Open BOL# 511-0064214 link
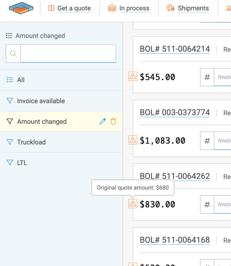231x266 pixels. point(175,49)
